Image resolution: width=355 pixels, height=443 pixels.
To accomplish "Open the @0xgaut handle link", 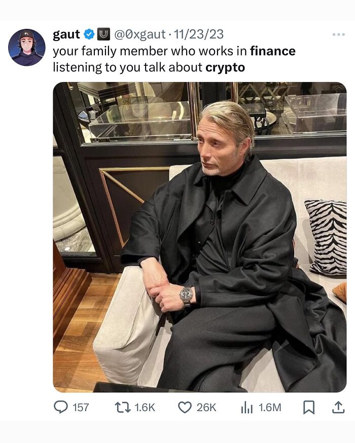I will pyautogui.click(x=139, y=34).
